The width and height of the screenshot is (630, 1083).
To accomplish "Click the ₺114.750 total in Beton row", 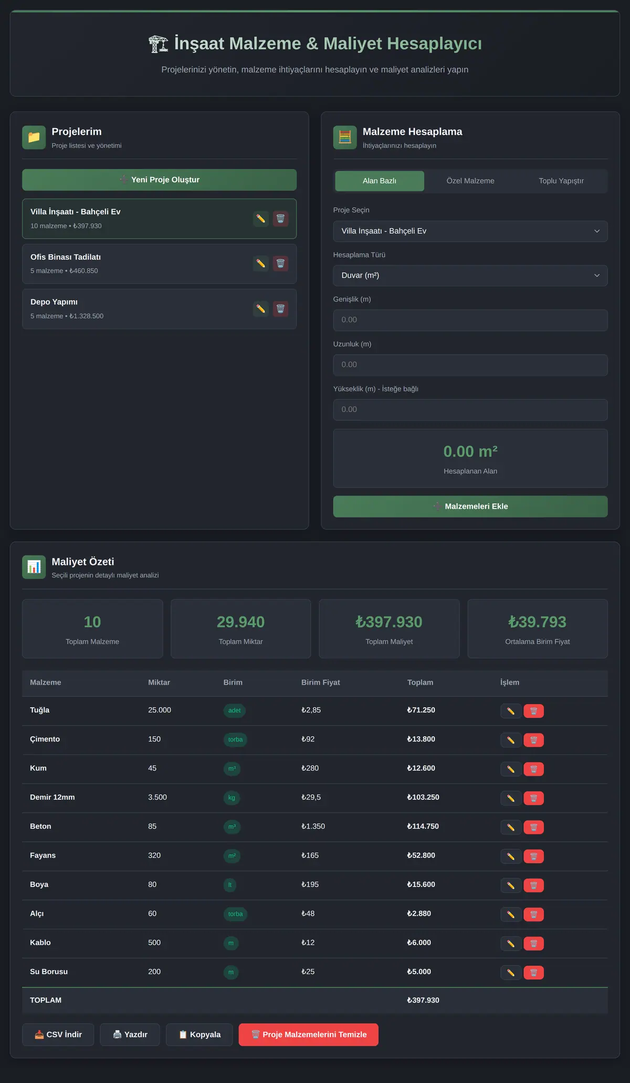I will (x=423, y=826).
